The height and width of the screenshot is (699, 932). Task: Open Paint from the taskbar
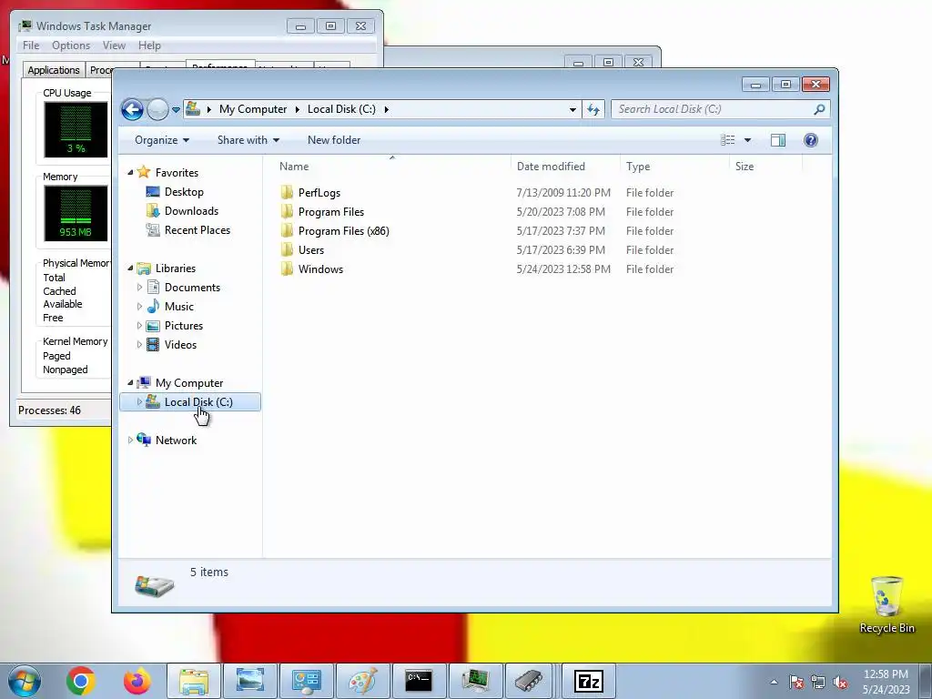[x=362, y=681]
